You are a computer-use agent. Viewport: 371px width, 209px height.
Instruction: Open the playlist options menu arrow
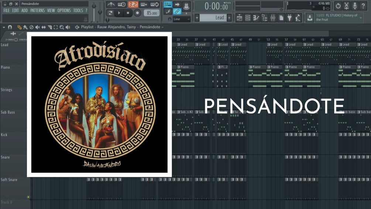coord(4,27)
